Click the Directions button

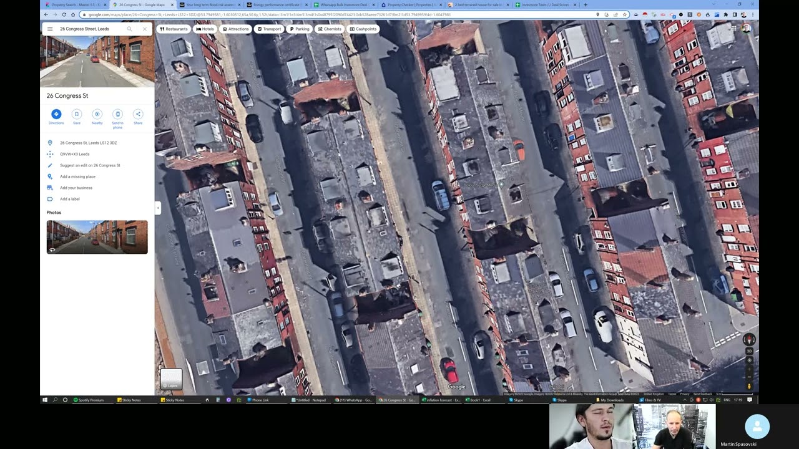(56, 114)
